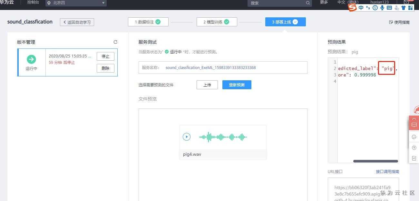
Task: Open the huxian123 account menu
Action: point(379,2)
